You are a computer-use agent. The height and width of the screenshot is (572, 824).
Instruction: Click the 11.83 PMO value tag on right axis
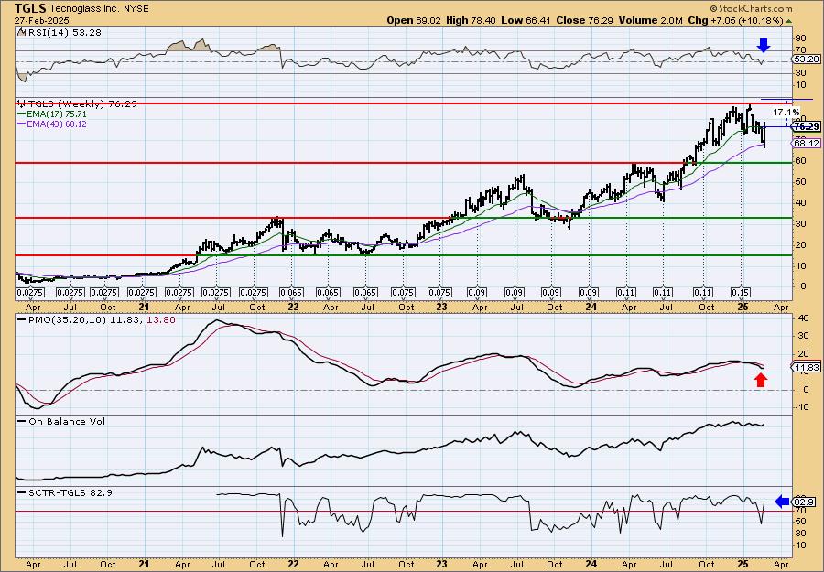point(807,367)
